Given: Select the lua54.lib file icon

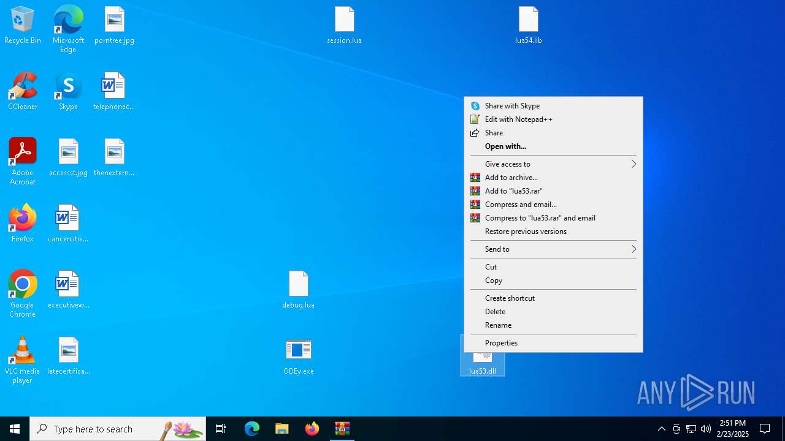Looking at the screenshot, I should click(x=528, y=26).
